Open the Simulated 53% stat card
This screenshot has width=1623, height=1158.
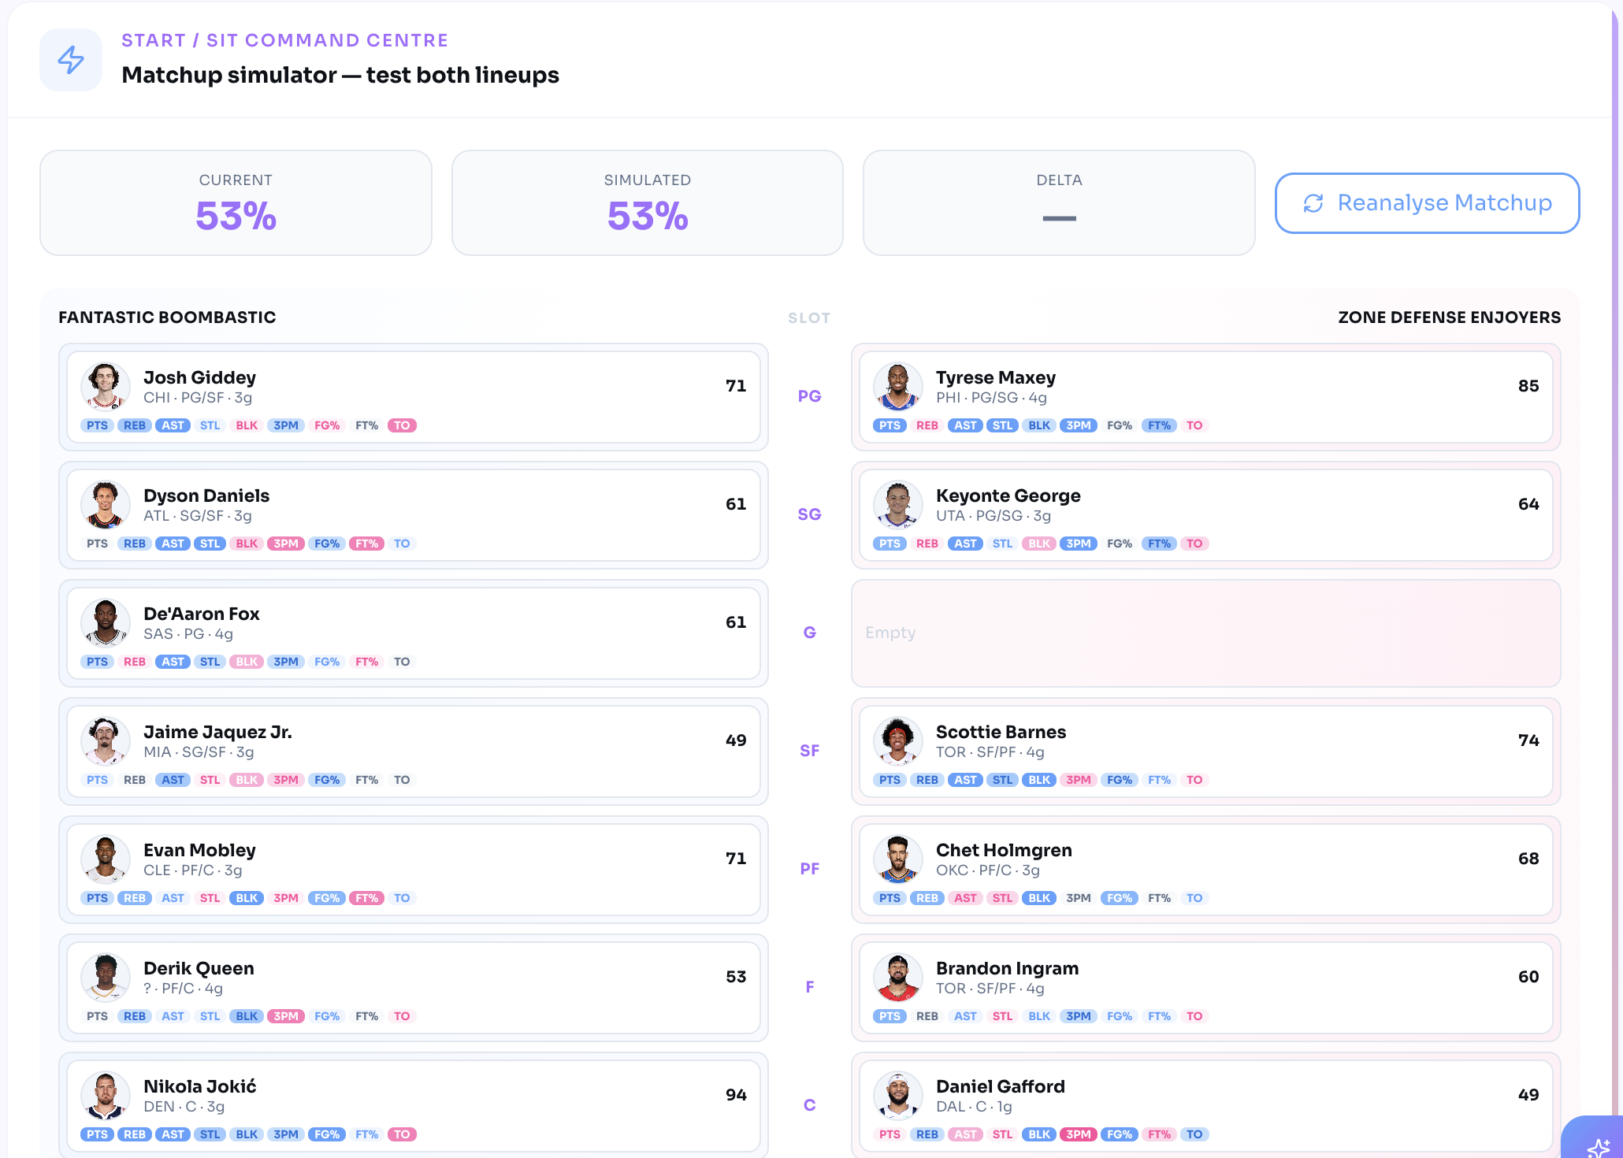(647, 203)
